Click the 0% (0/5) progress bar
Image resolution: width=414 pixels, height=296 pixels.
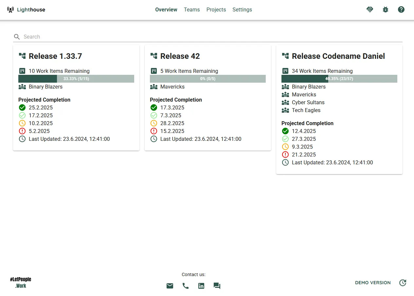point(208,79)
